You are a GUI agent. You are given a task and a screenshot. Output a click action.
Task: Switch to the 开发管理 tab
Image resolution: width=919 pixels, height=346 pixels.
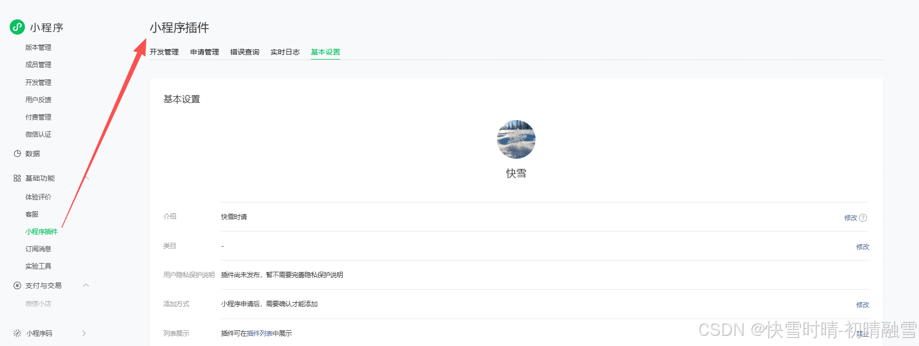point(164,52)
